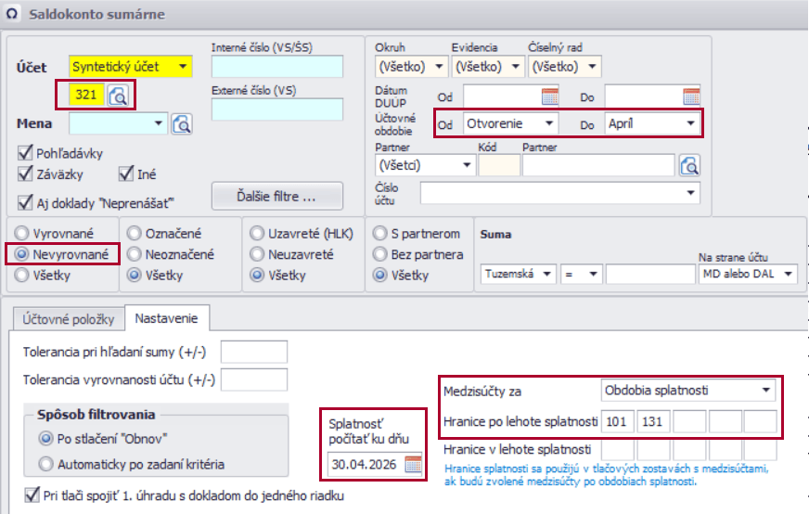The height and width of the screenshot is (514, 809).
Task: Click the Tolerancia pri hľadaní sumy field
Action: click(253, 352)
